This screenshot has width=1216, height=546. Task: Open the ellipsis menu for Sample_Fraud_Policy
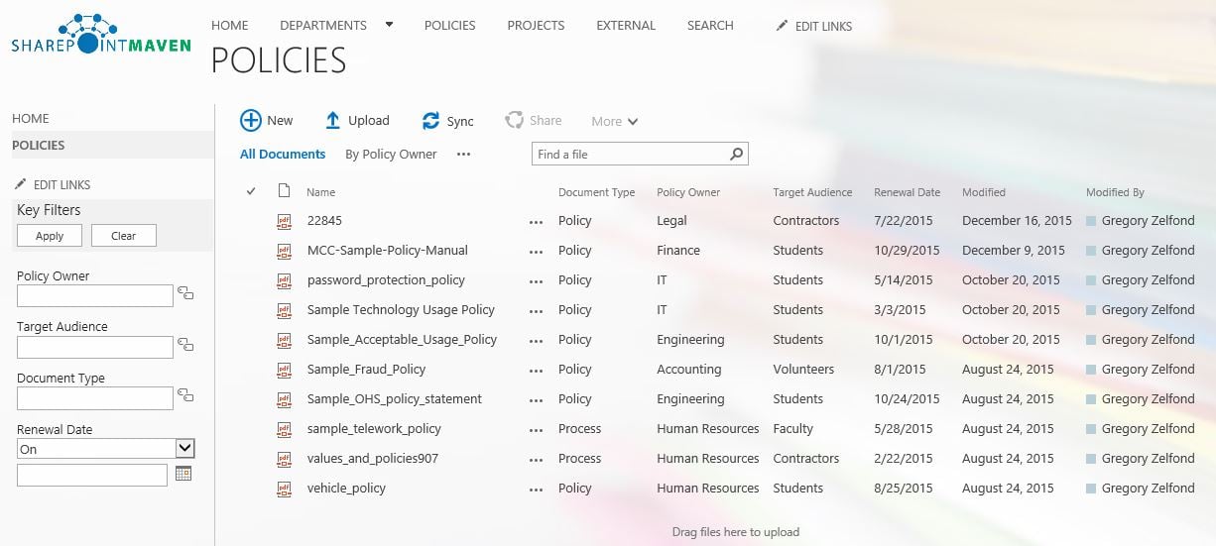[537, 370]
